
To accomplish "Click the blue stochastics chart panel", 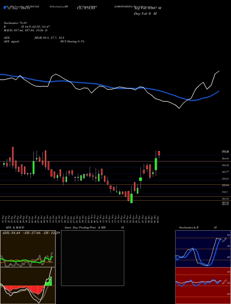I will click(x=203, y=249).
